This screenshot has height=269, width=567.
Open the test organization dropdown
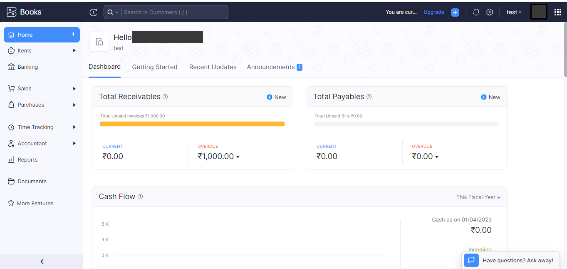pos(514,12)
